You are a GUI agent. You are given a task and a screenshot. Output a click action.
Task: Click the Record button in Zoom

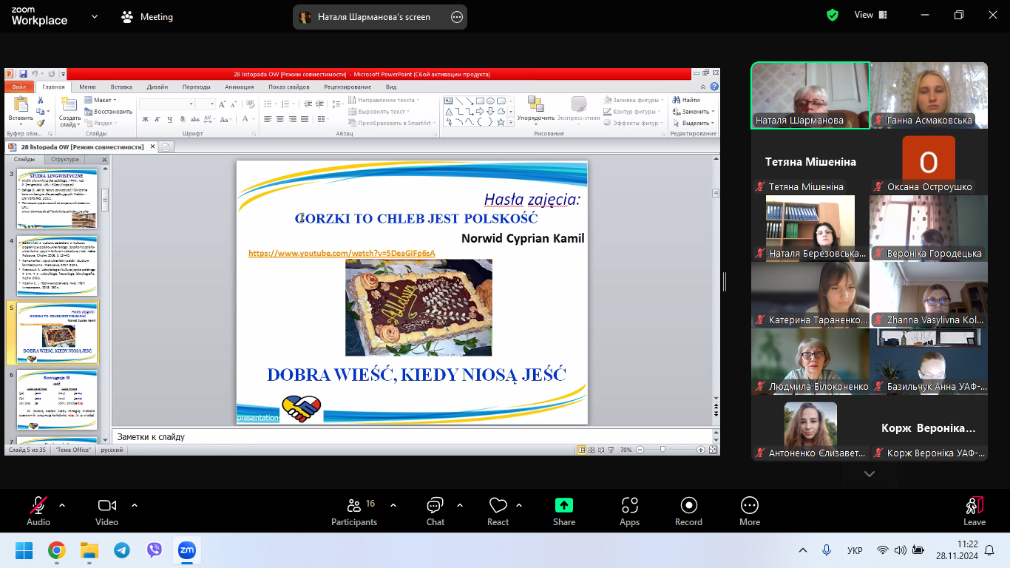pos(688,512)
